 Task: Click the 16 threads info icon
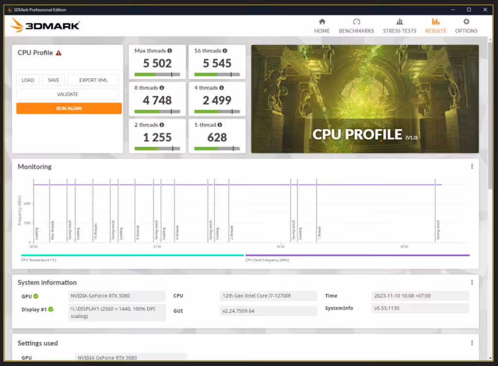(225, 50)
